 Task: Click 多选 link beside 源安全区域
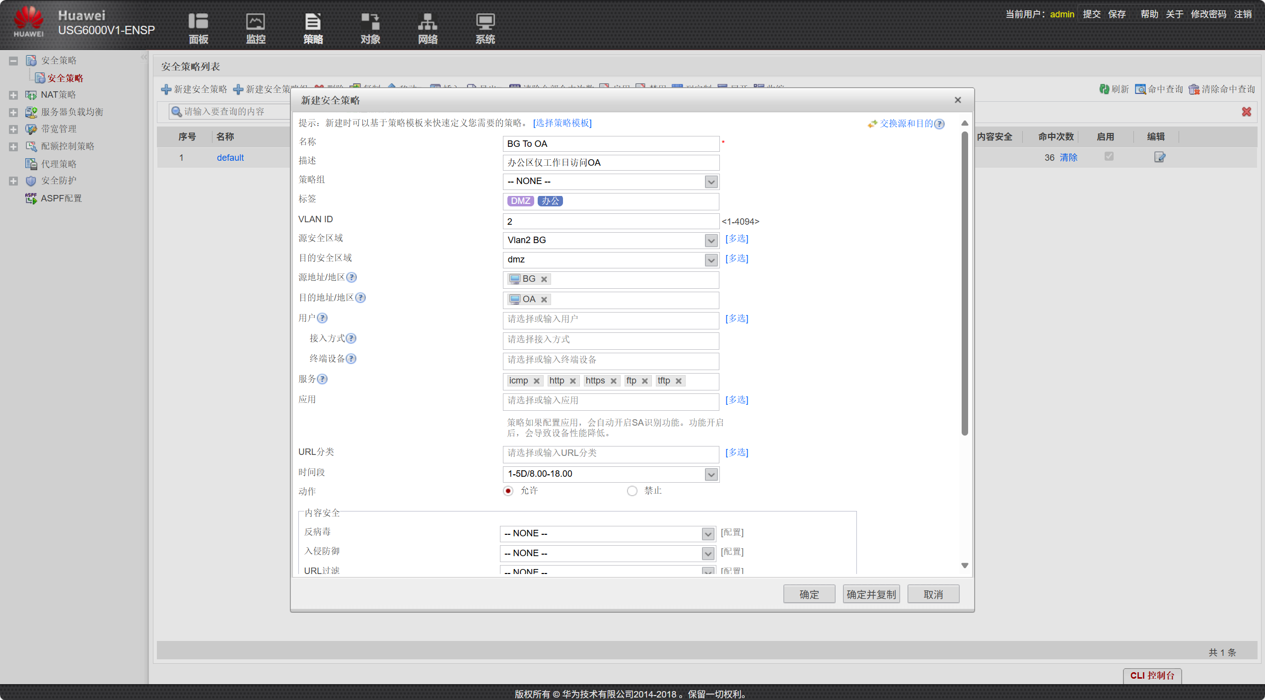click(737, 239)
